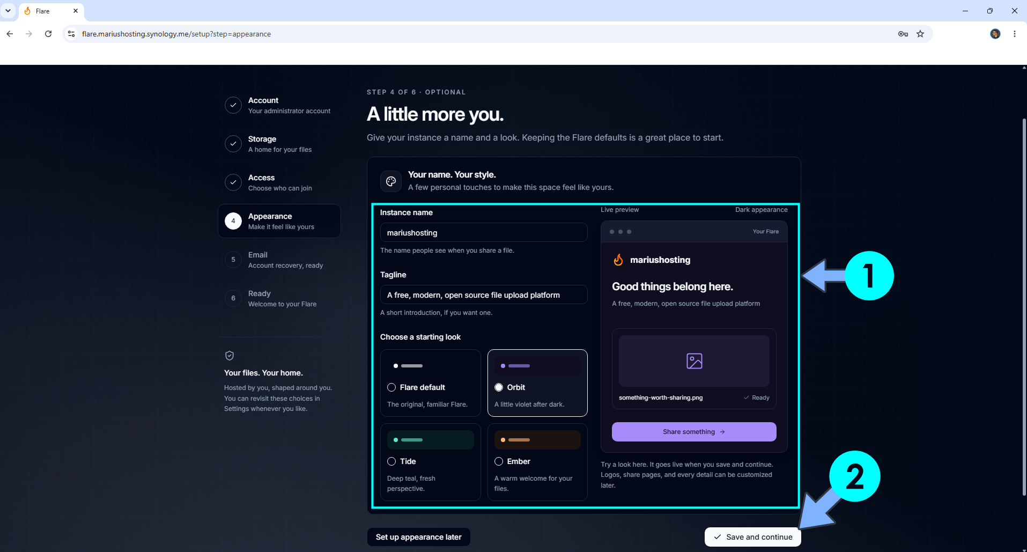Focus the Tagline field
Viewport: 1027px width, 552px height.
coord(484,295)
